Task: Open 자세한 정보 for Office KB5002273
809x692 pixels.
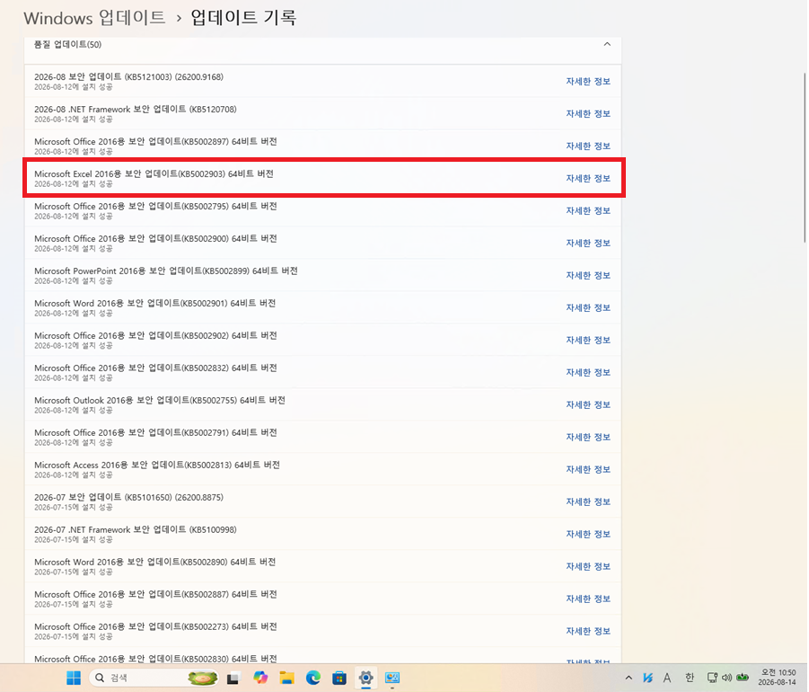Action: 588,631
